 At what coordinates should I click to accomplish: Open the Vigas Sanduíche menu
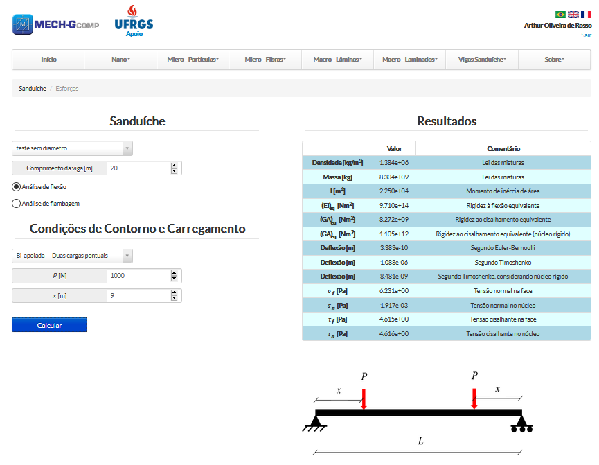pyautogui.click(x=481, y=60)
